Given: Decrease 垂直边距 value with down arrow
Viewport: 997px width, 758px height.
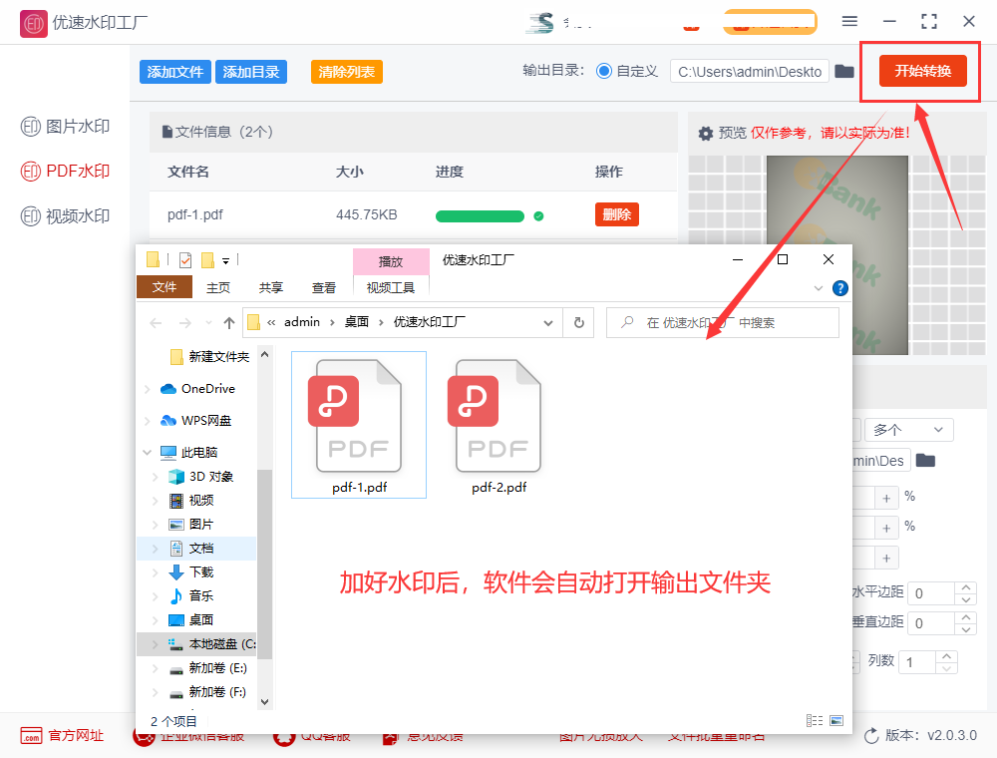Looking at the screenshot, I should tap(966, 629).
